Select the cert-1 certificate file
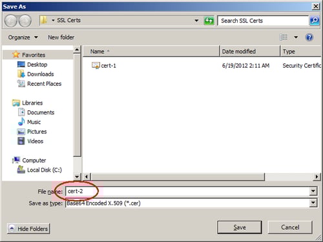The image size is (323, 242). [x=104, y=66]
